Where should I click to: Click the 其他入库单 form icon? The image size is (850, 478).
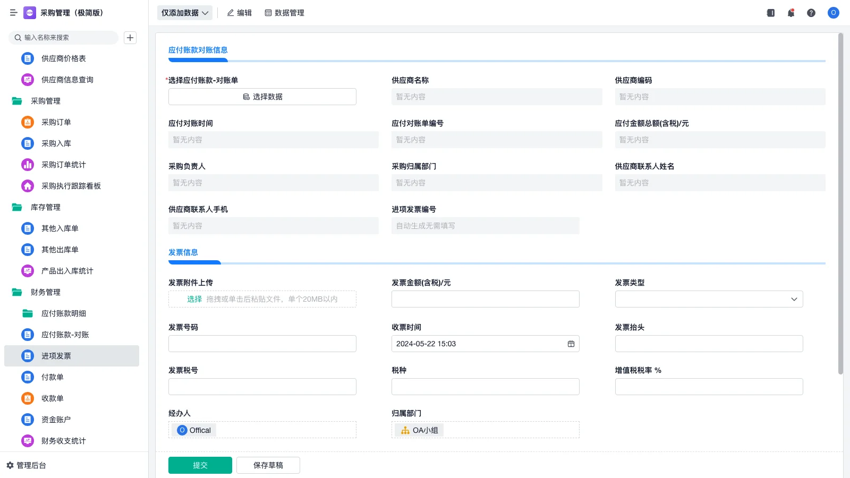(x=28, y=228)
